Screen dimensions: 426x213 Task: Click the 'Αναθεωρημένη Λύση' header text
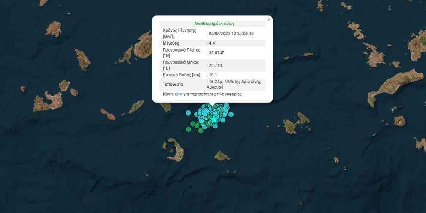tap(214, 24)
